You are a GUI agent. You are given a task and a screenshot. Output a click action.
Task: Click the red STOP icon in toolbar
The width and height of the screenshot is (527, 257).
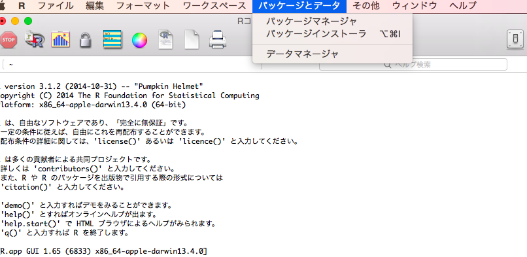(x=8, y=40)
